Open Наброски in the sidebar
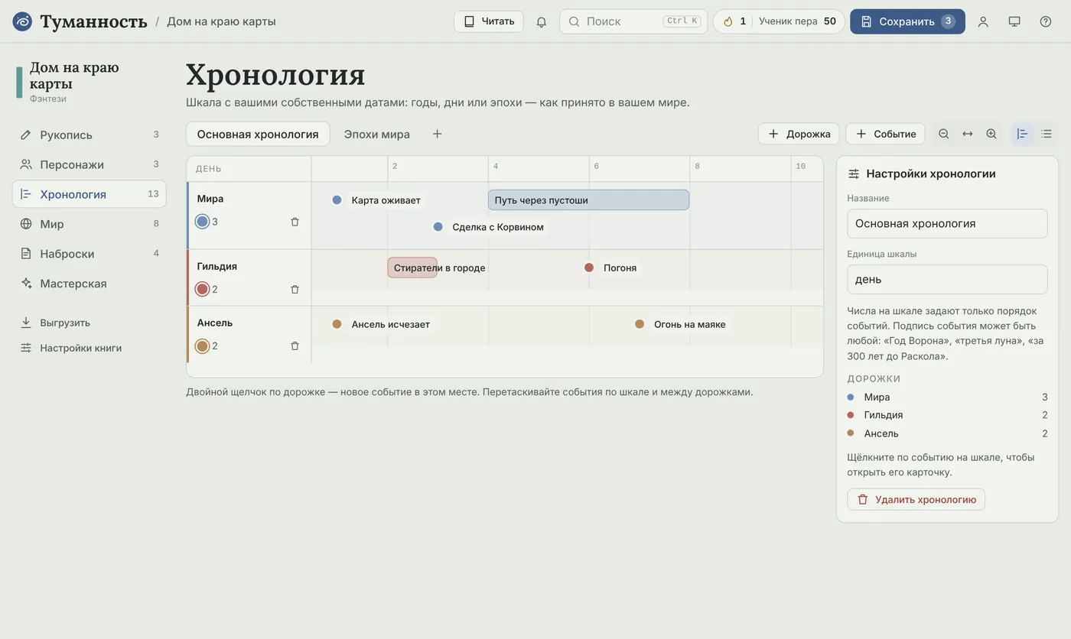Viewport: 1071px width, 639px height. (89, 254)
